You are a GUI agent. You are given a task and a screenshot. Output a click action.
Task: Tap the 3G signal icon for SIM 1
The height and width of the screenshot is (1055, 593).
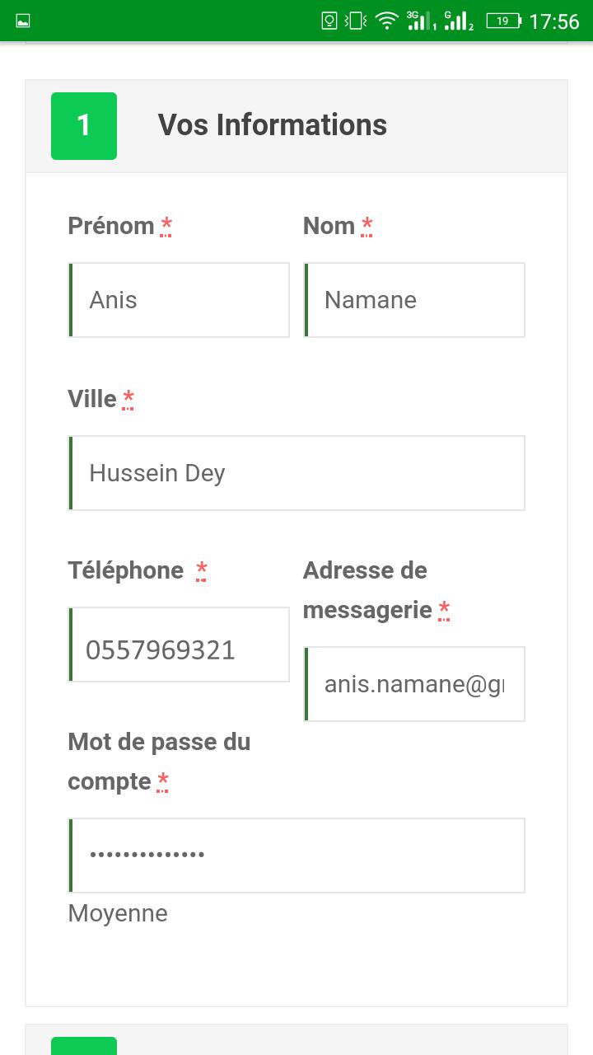click(x=420, y=21)
